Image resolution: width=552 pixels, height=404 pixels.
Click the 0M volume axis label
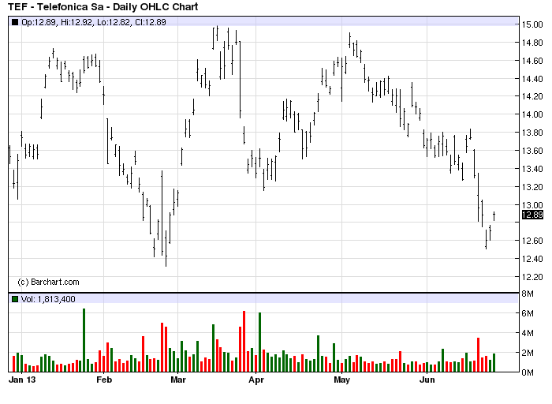coord(528,372)
